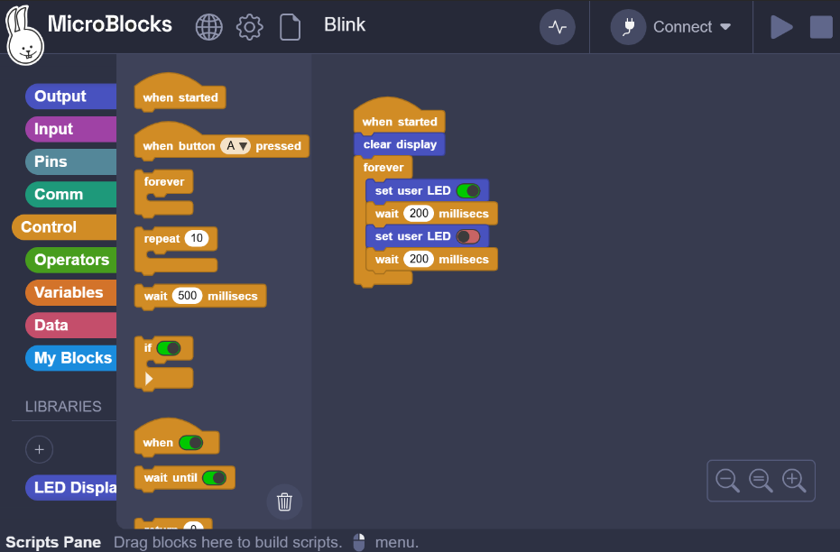The height and width of the screenshot is (552, 840).
Task: Click the clear display block in the script
Action: 400,144
